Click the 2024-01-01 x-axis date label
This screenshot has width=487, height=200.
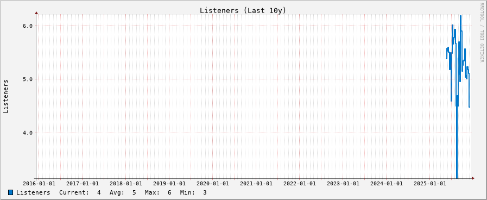click(x=386, y=184)
